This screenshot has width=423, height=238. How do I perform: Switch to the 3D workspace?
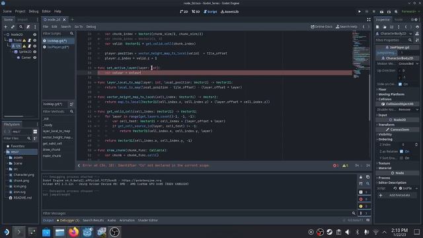pyautogui.click(x=196, y=12)
